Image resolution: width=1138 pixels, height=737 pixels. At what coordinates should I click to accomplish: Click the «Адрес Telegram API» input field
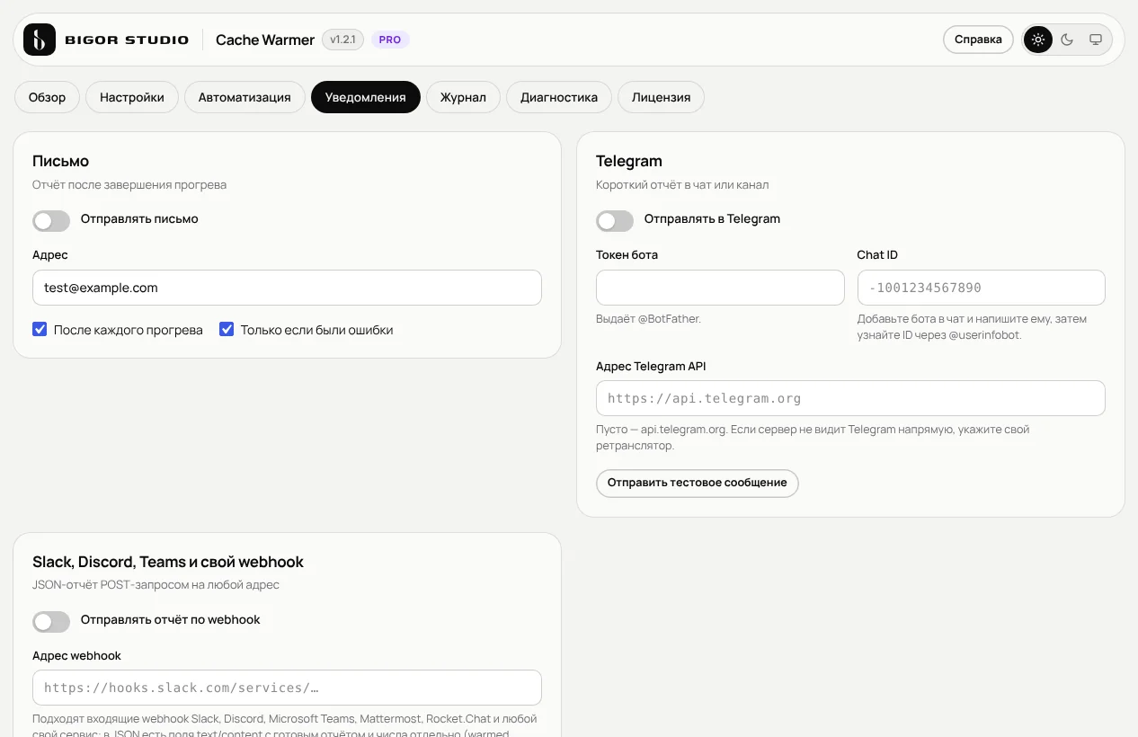(850, 398)
